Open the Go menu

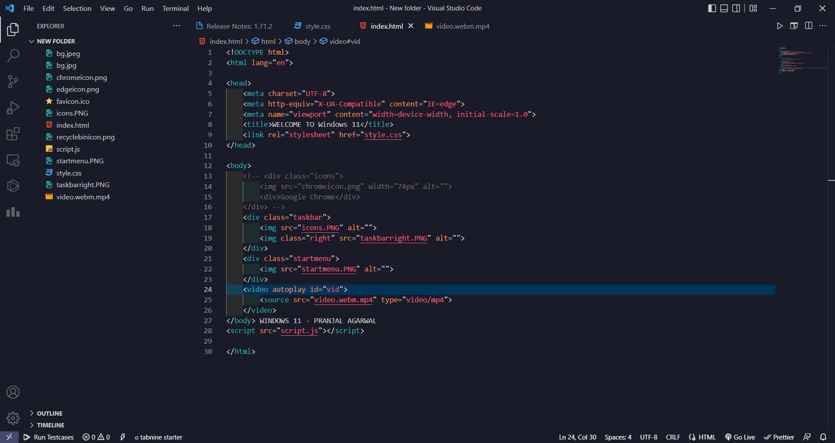pyautogui.click(x=128, y=8)
